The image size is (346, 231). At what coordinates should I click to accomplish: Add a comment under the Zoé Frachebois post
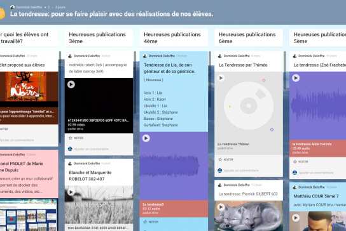pyautogui.click(x=316, y=173)
